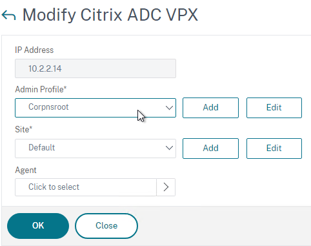This screenshot has height=246, width=311.
Task: Expand the Admin Profile dropdown arrow
Action: click(x=169, y=108)
